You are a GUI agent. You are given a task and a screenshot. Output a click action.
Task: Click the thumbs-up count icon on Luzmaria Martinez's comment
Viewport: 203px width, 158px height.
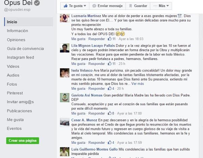[110, 39]
